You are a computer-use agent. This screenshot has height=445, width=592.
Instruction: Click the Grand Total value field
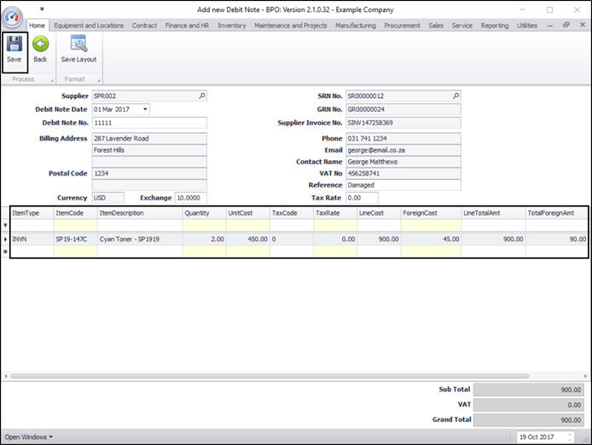coord(529,419)
